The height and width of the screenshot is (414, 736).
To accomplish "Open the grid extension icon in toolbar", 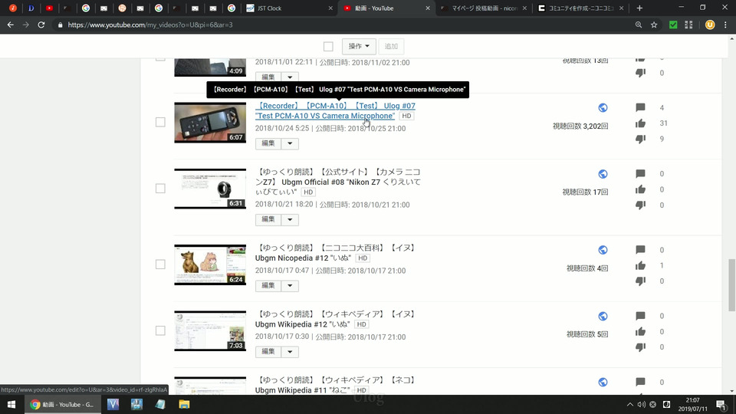I will (x=688, y=25).
